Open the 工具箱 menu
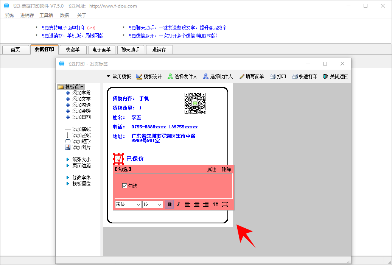 [x=46, y=16]
